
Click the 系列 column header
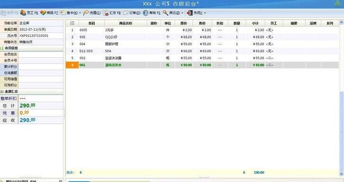[x=330, y=23]
